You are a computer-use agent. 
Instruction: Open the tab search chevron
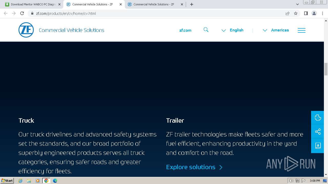298,4
